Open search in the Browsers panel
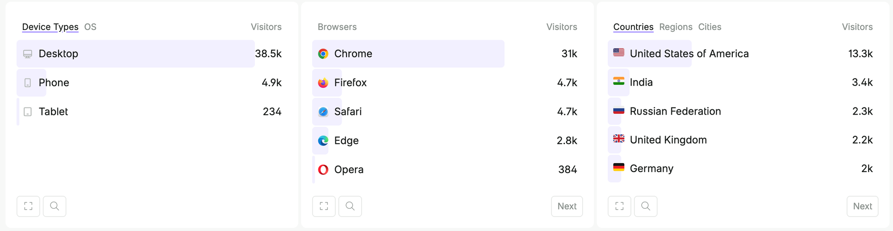Viewport: 893px width, 231px height. 350,206
